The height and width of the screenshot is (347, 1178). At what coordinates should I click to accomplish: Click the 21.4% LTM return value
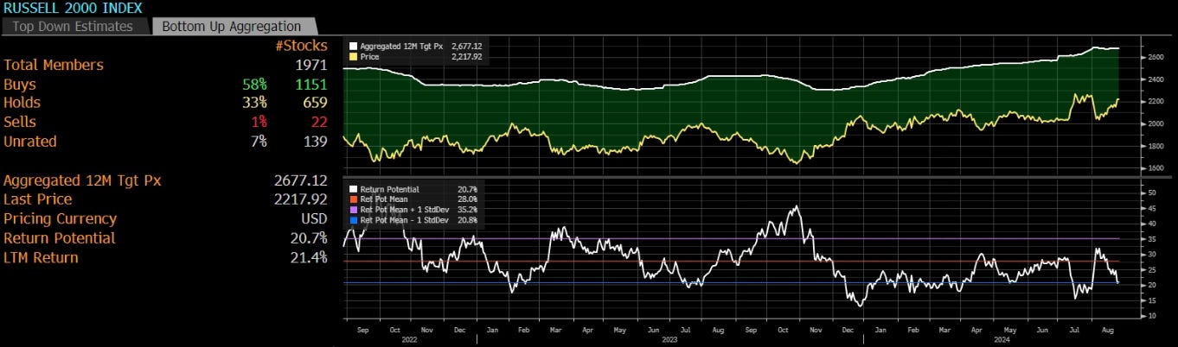(310, 257)
